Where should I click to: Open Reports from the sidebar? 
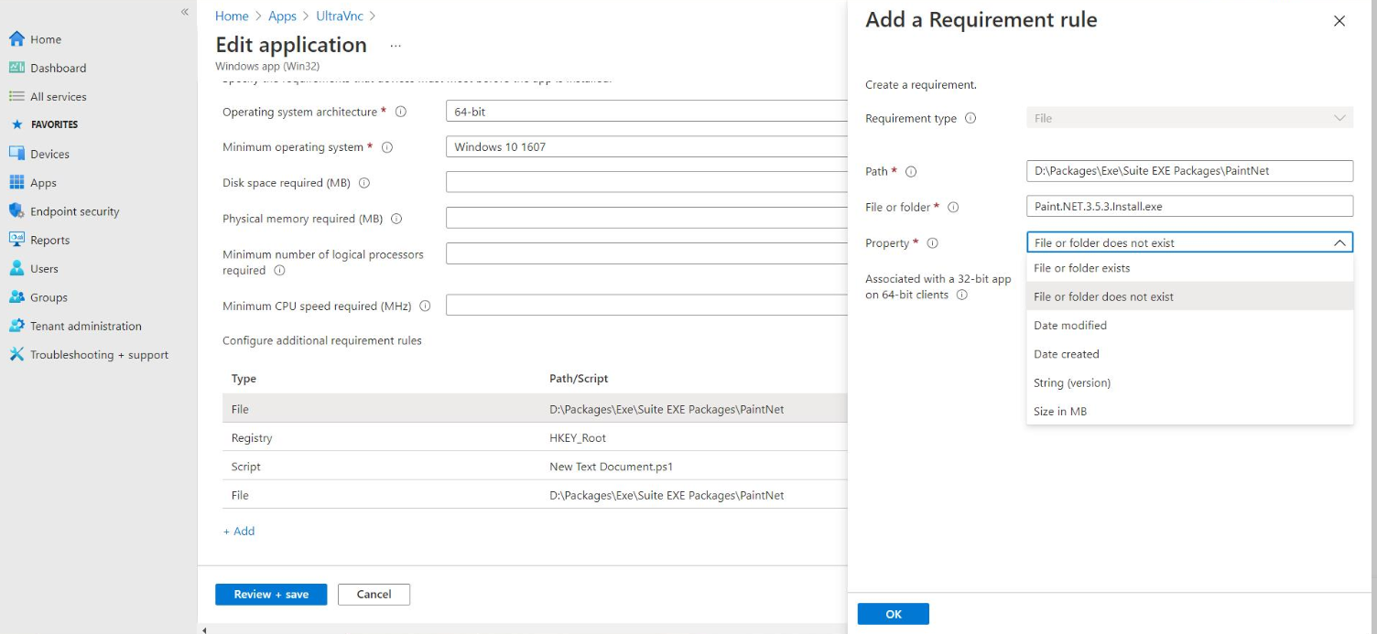(51, 240)
